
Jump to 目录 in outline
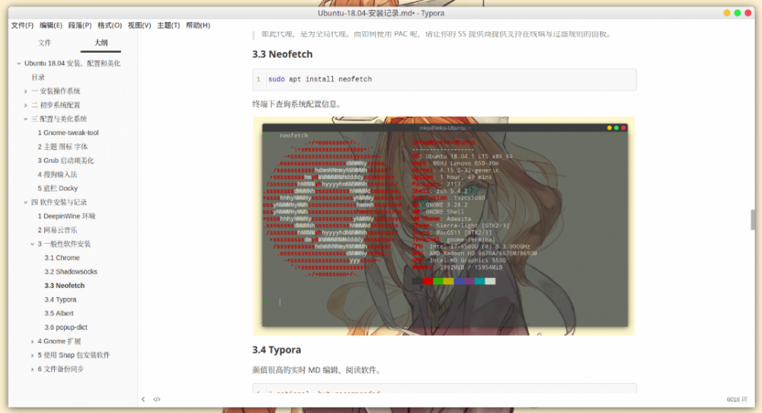coord(38,77)
